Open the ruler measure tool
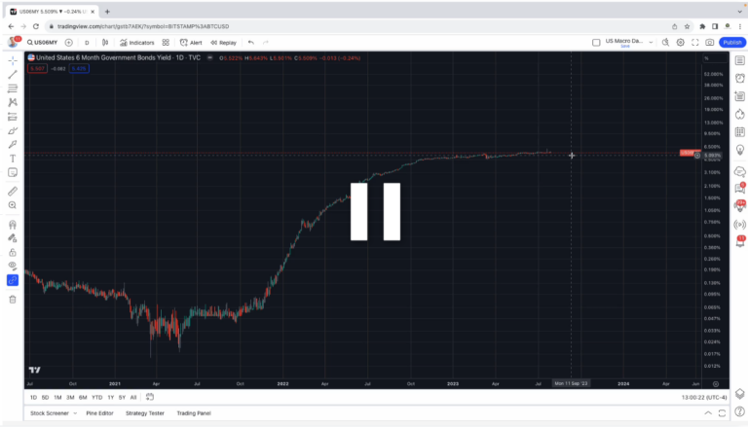This screenshot has height=427, width=748. 13,191
